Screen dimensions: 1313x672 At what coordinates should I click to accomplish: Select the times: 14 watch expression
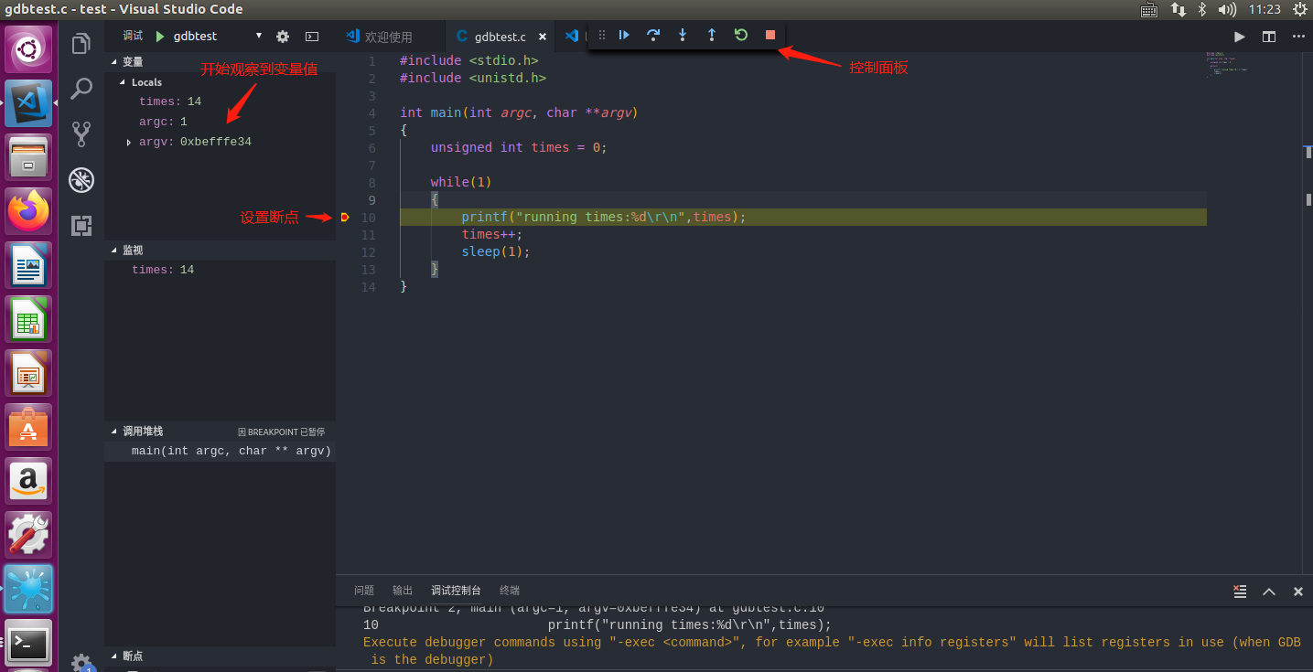point(220,270)
